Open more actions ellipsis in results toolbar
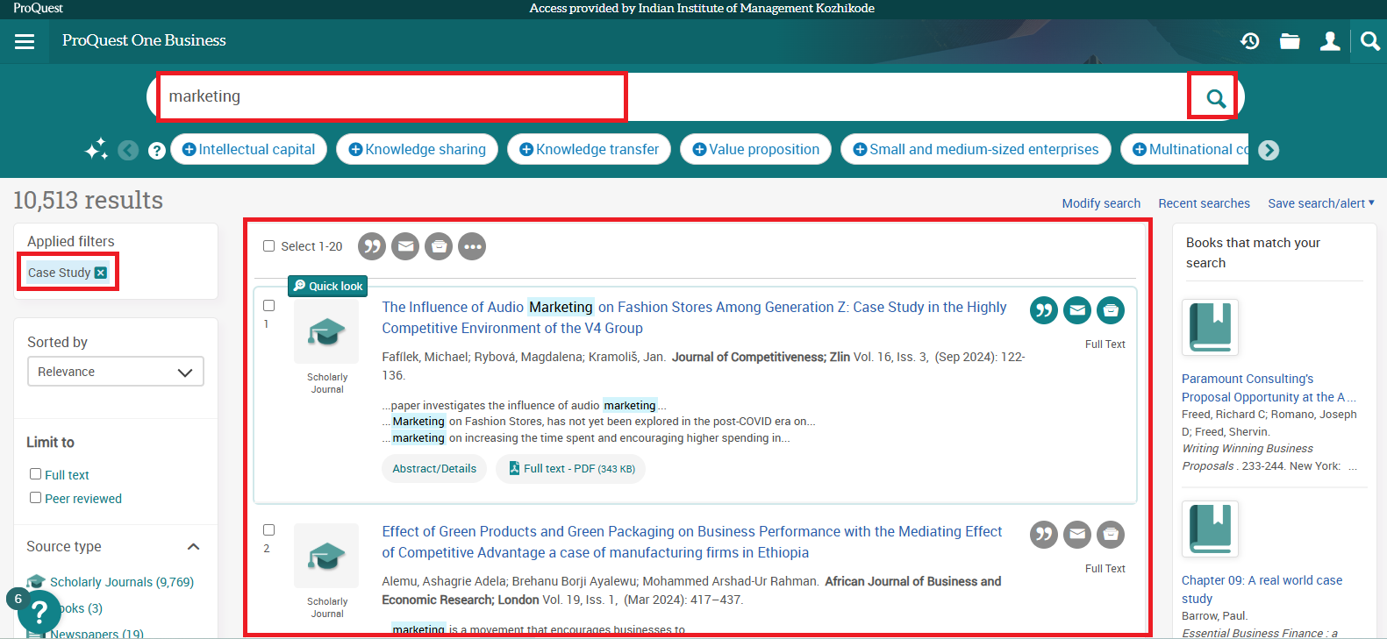The height and width of the screenshot is (639, 1387). tap(472, 247)
